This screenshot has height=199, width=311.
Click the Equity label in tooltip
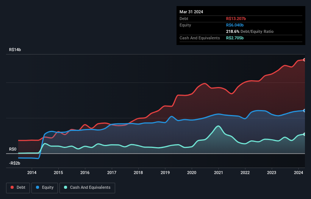tap(185, 25)
